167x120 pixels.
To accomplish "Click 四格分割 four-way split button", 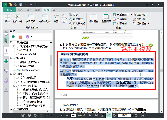I will 140,19.
